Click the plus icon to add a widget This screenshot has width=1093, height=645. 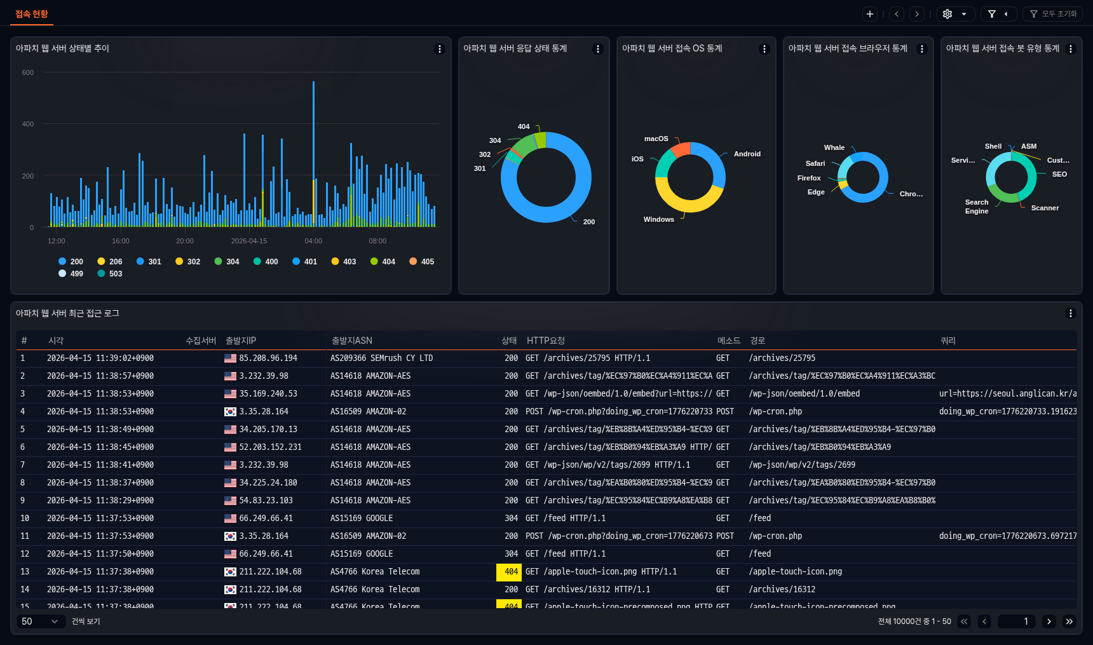click(870, 14)
